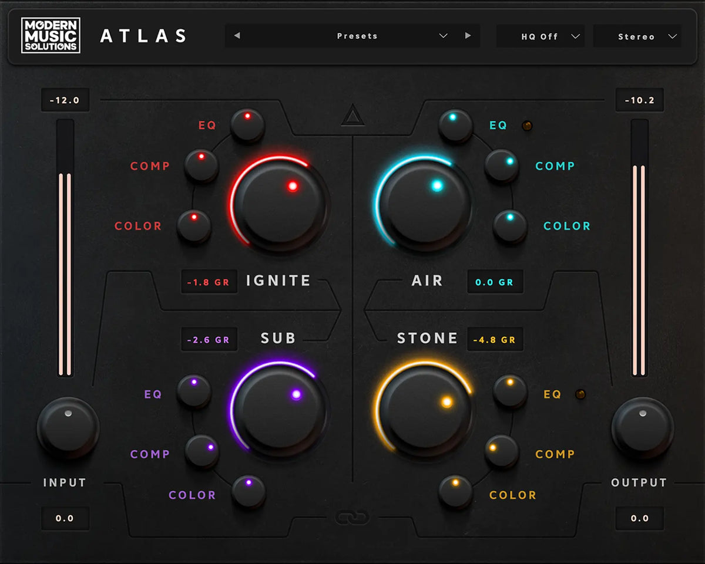
Task: Click the IGNITE band label
Action: [x=278, y=281]
